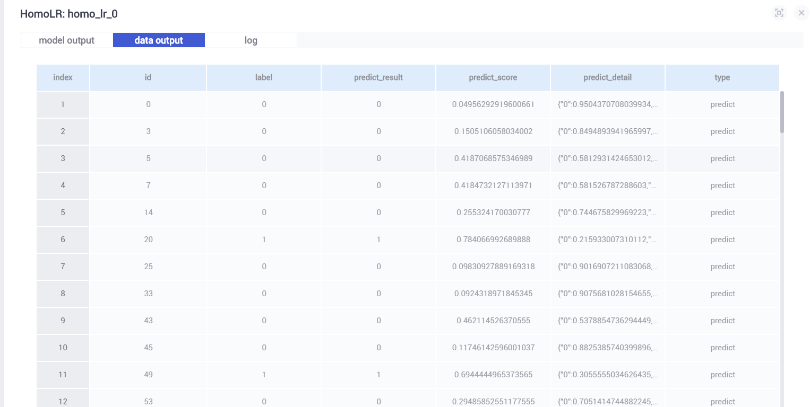Screen dimensions: 810x407
Task: Click predict_detail cell starting 0.744675829969223
Action: click(608, 213)
